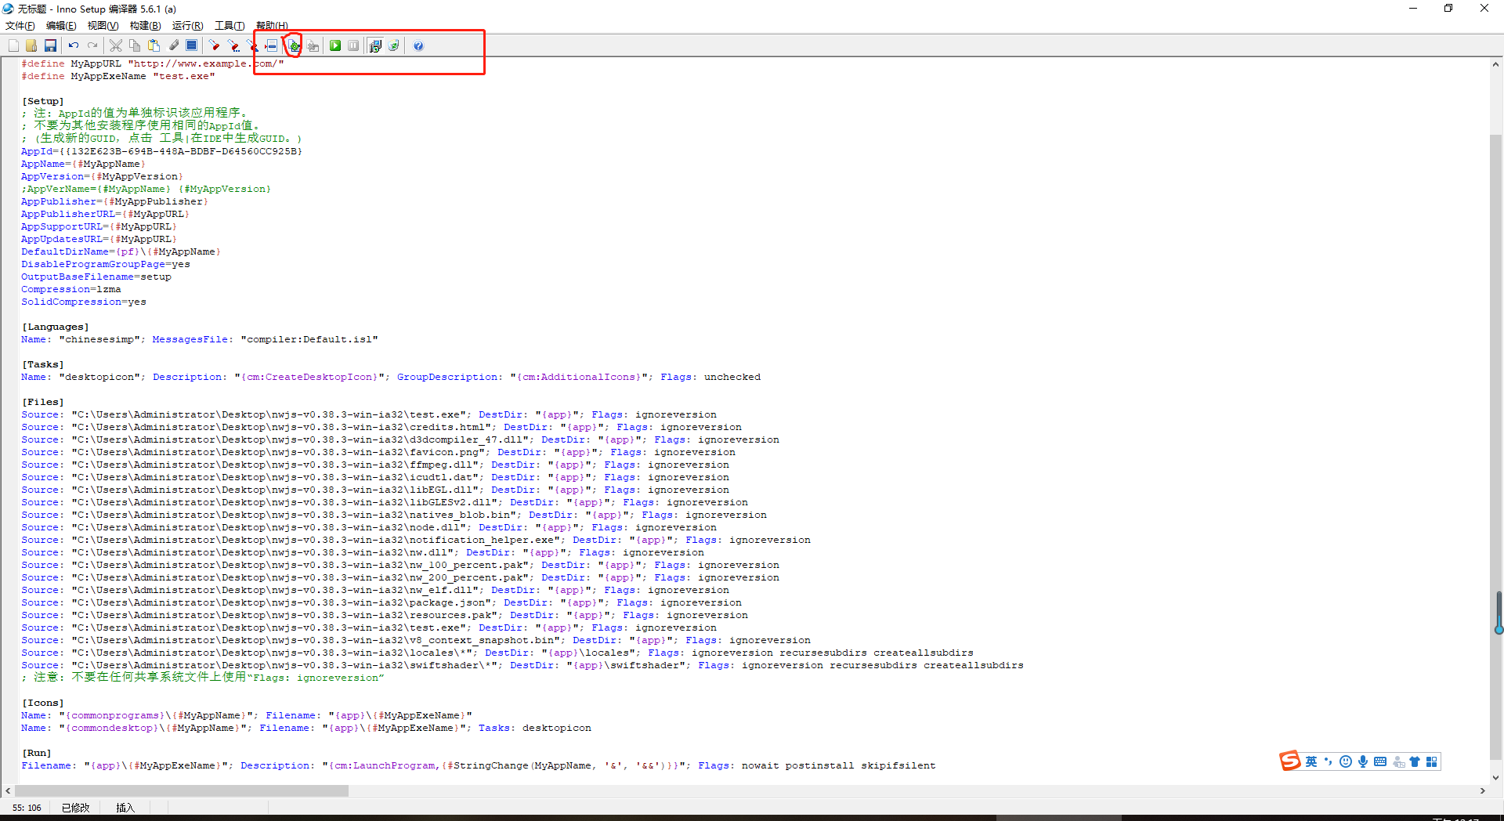The width and height of the screenshot is (1504, 821).
Task: Open Help with the blue question icon
Action: point(418,45)
